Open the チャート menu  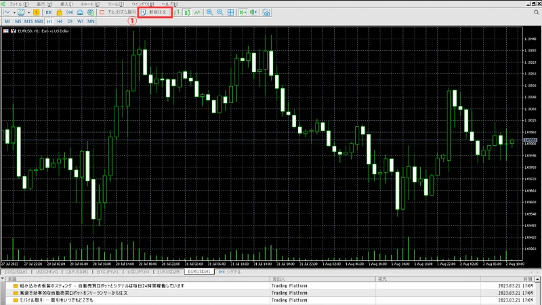(x=90, y=4)
